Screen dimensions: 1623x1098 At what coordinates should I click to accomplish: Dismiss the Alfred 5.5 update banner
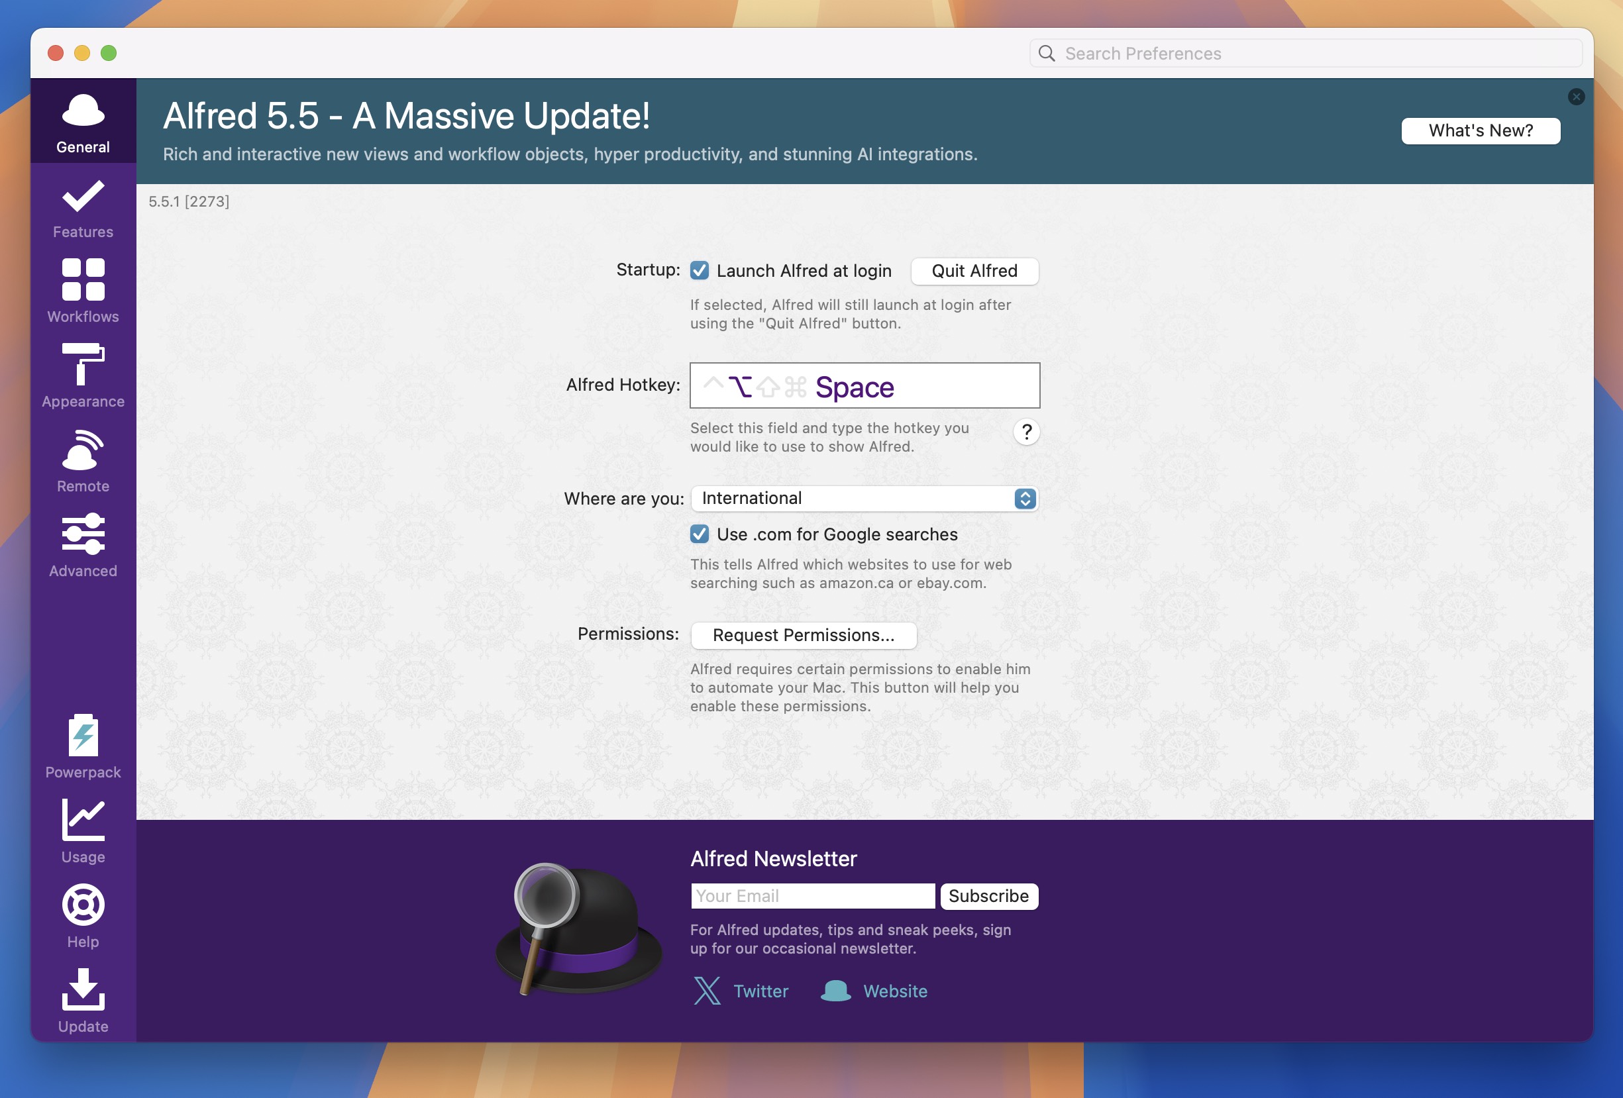click(x=1575, y=96)
